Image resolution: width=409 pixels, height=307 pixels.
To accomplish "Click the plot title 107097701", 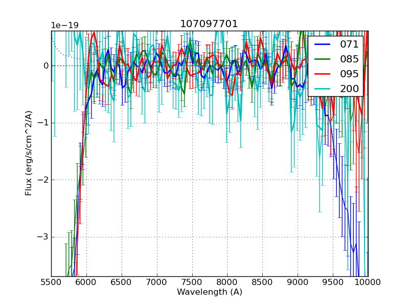I will (x=209, y=24).
